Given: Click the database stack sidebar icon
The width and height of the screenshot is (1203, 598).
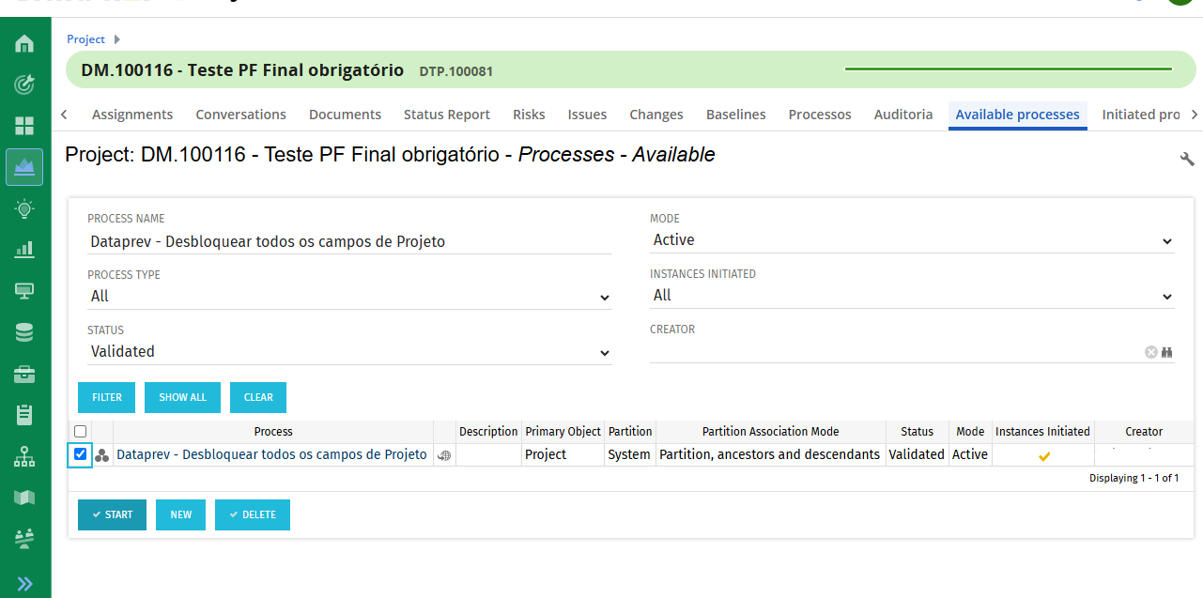Looking at the screenshot, I should point(25,332).
